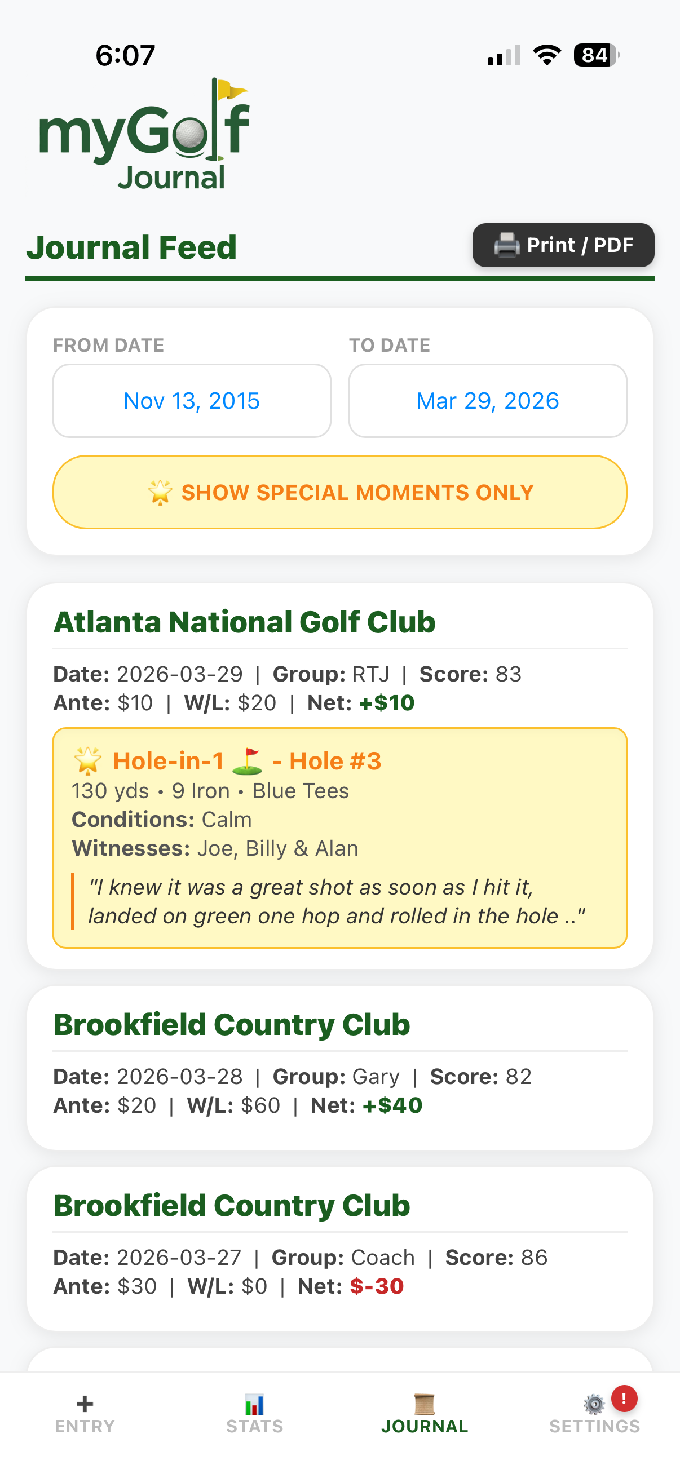
Task: Open the Entry tab plus icon
Action: tap(85, 1404)
